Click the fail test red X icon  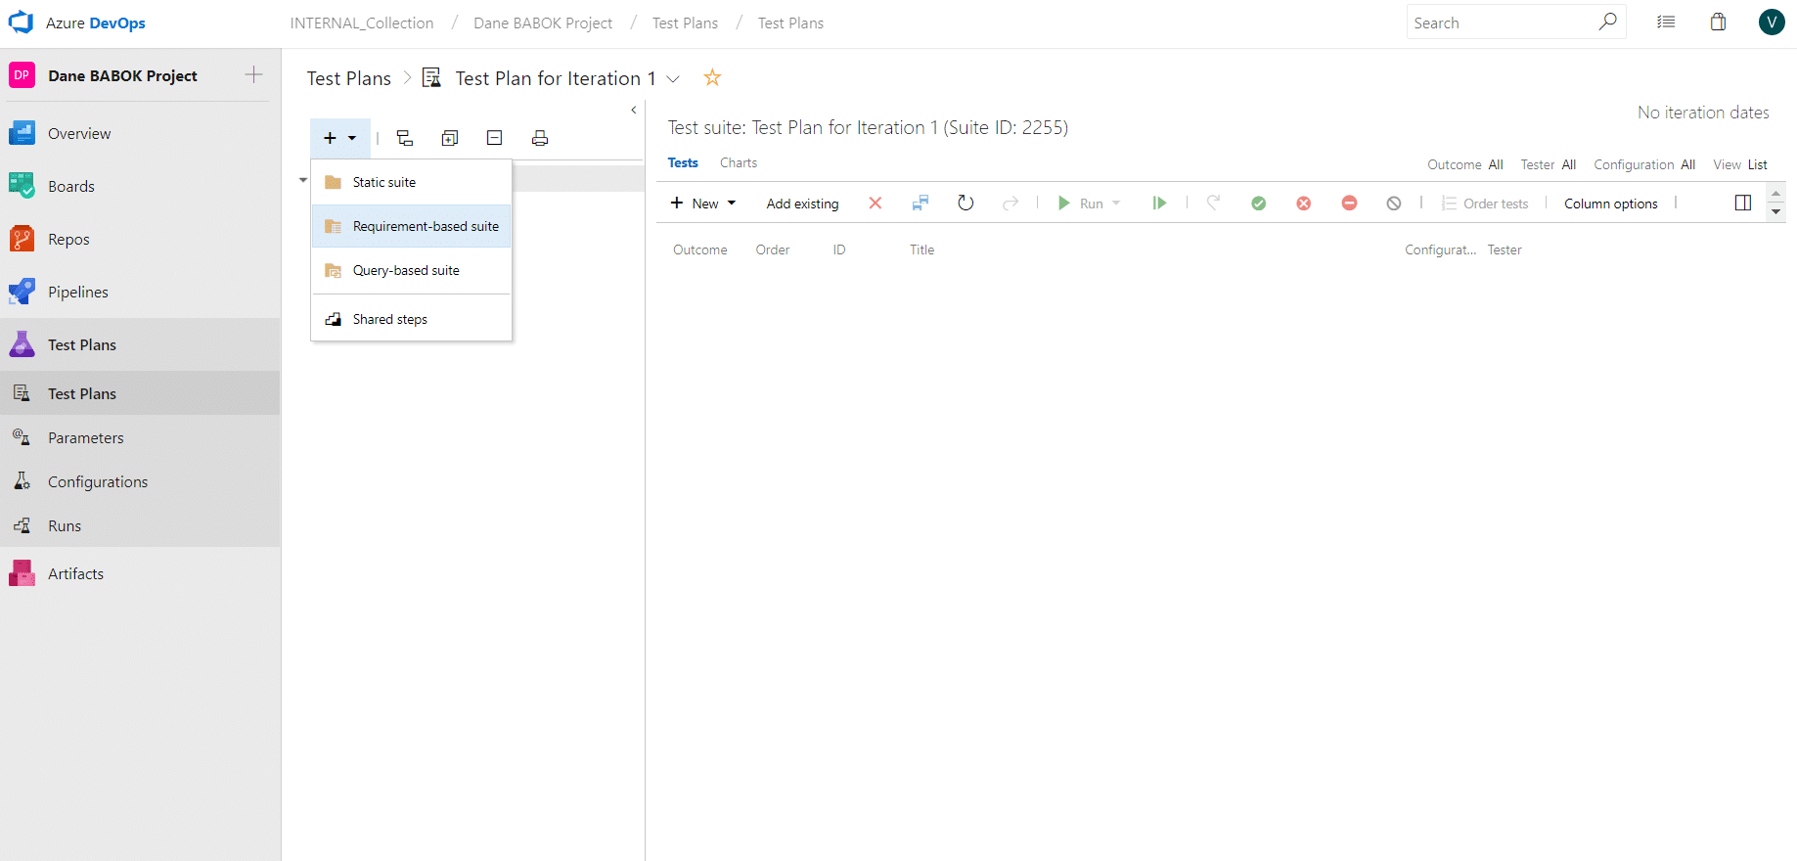coord(1304,204)
